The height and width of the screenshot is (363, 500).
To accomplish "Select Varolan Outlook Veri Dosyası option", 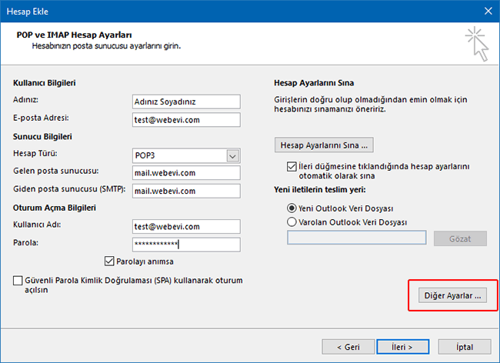I will point(292,221).
